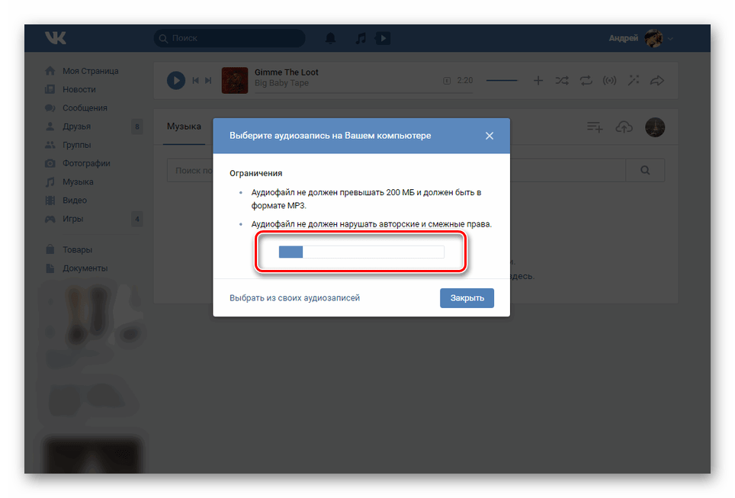Screen dimensions: 735x498
Task: Click the friends badge showing 8
Action: (137, 127)
